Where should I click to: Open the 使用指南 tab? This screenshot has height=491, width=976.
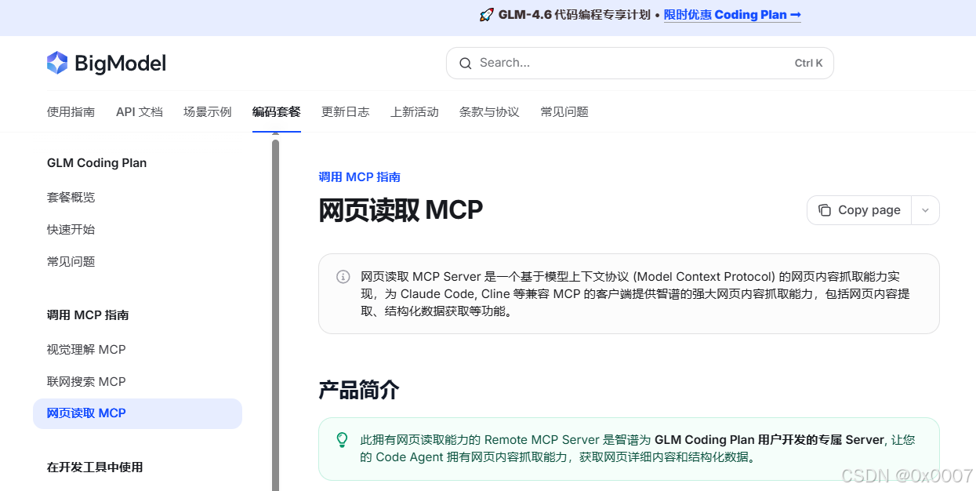coord(71,112)
